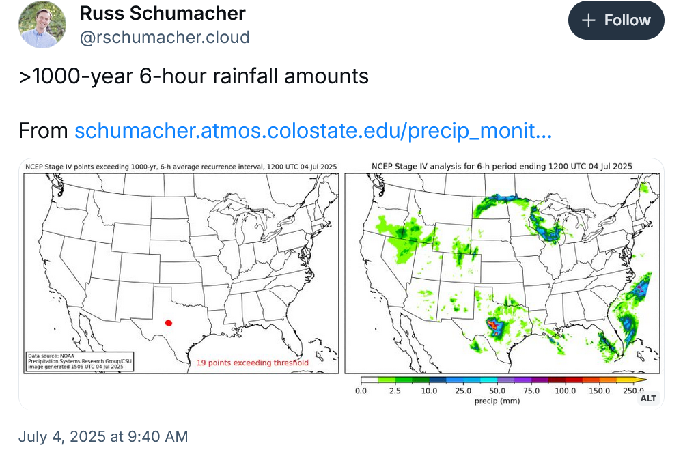The height and width of the screenshot is (454, 683).
Task: Click the light green 2.5 colorbar segment
Action: [387, 380]
